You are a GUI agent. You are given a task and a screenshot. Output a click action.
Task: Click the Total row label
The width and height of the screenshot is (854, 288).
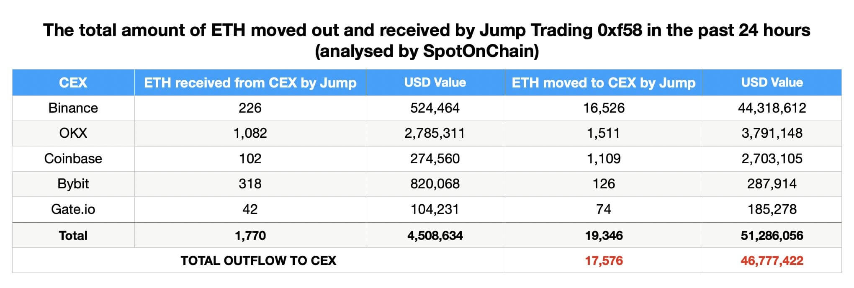tap(73, 235)
